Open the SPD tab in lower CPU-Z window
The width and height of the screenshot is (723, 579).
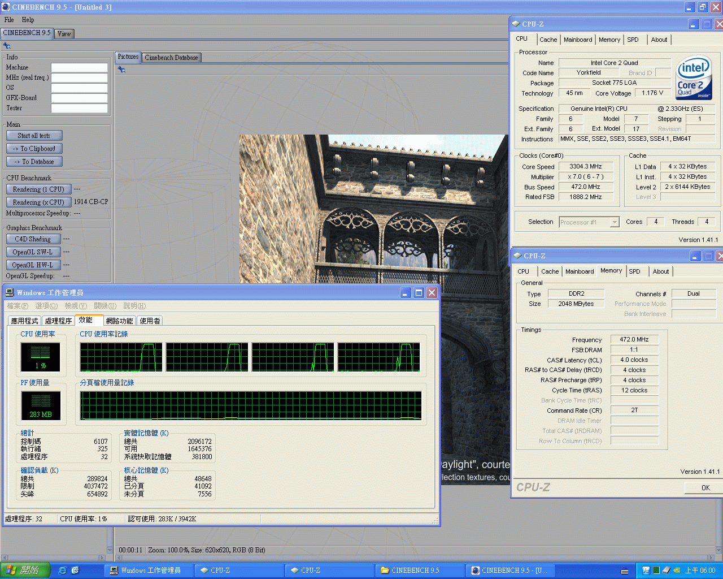(635, 271)
